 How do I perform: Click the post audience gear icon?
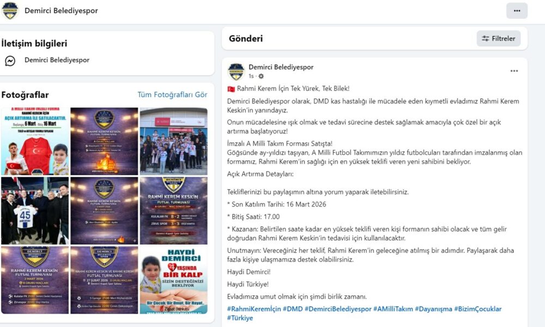261,76
